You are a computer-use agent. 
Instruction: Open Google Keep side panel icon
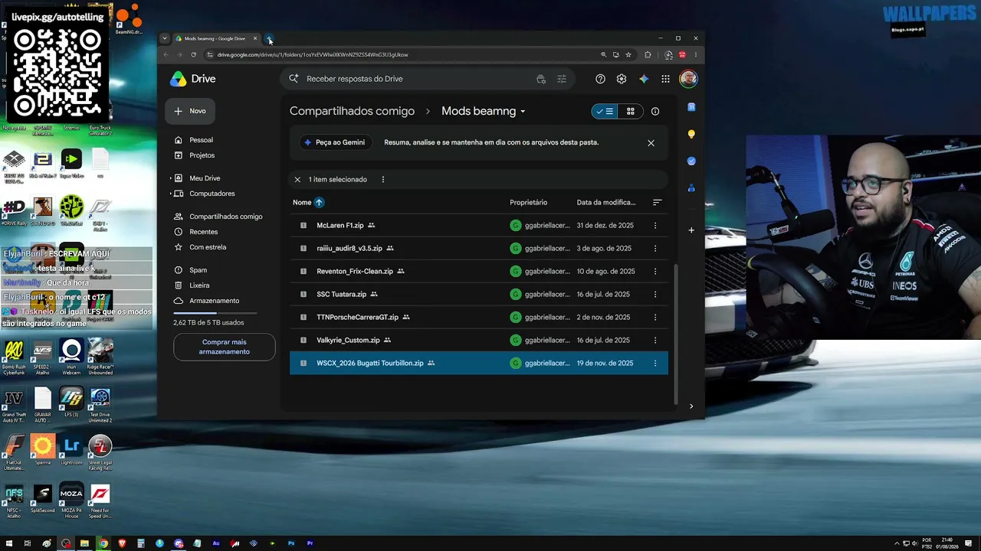[x=691, y=134]
